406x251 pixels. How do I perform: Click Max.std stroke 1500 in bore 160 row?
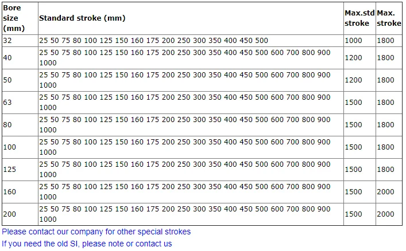[359, 192]
